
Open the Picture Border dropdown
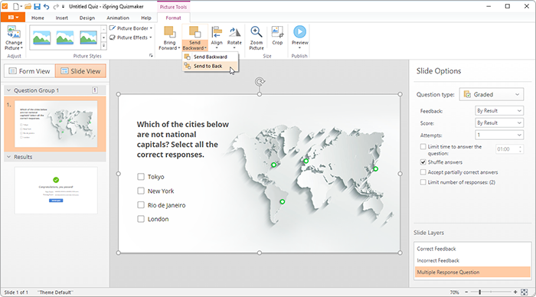tap(131, 28)
